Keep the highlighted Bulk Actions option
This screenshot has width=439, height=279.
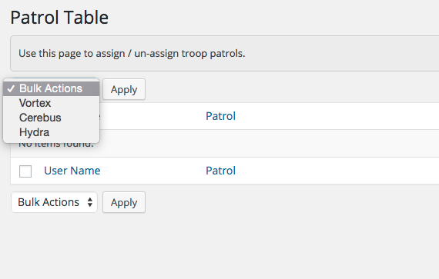click(52, 89)
